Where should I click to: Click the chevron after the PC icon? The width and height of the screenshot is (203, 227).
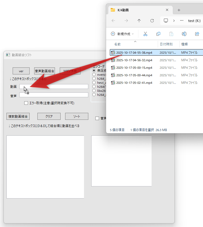[174, 21]
